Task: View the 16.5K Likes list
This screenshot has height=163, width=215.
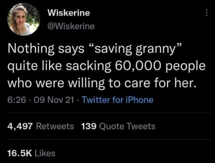Action: [x=31, y=153]
